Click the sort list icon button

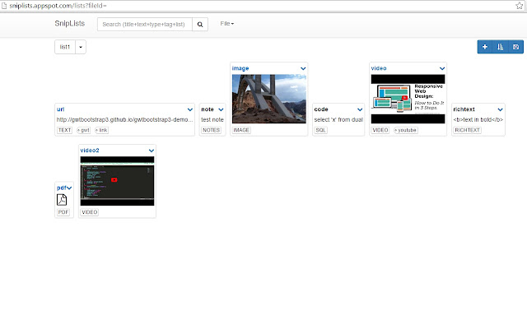click(500, 47)
